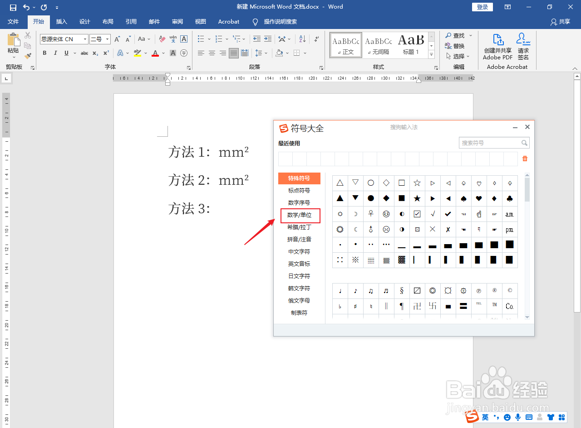This screenshot has width=581, height=428.
Task: Toggle italic formatting
Action: pyautogui.click(x=55, y=53)
